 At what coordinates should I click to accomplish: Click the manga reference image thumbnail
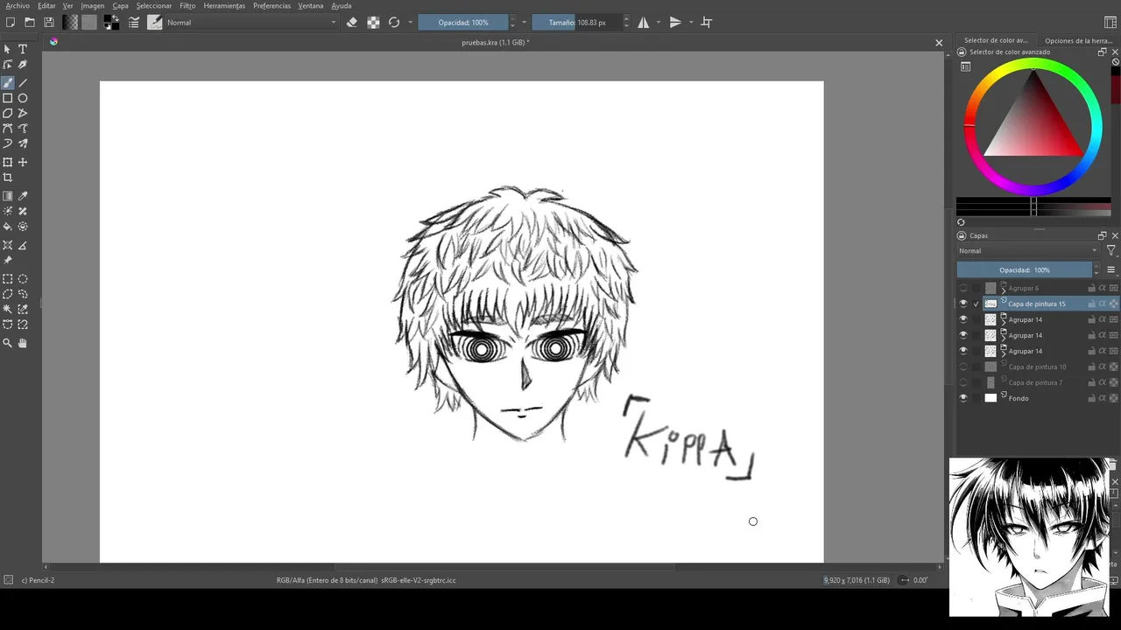click(x=1030, y=536)
